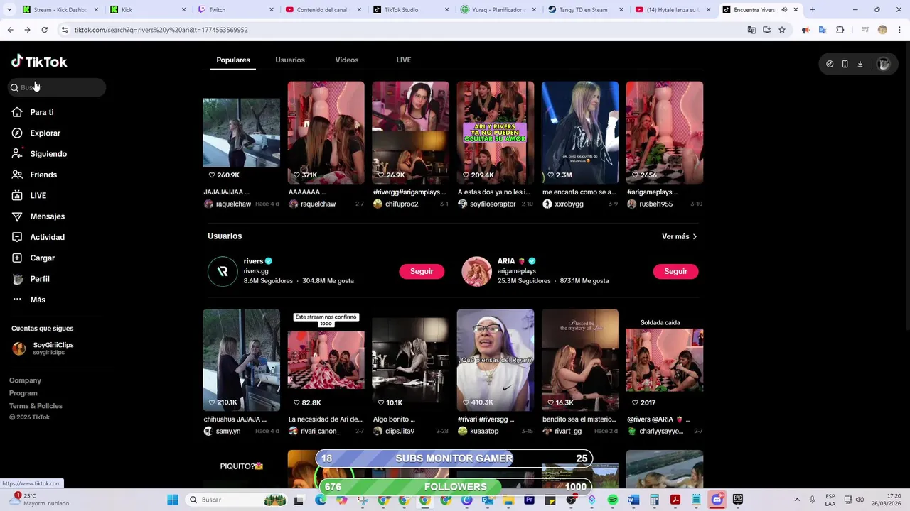Screen dimensions: 910x511
Task: Open Discord from the taskbar
Action: 717,500
